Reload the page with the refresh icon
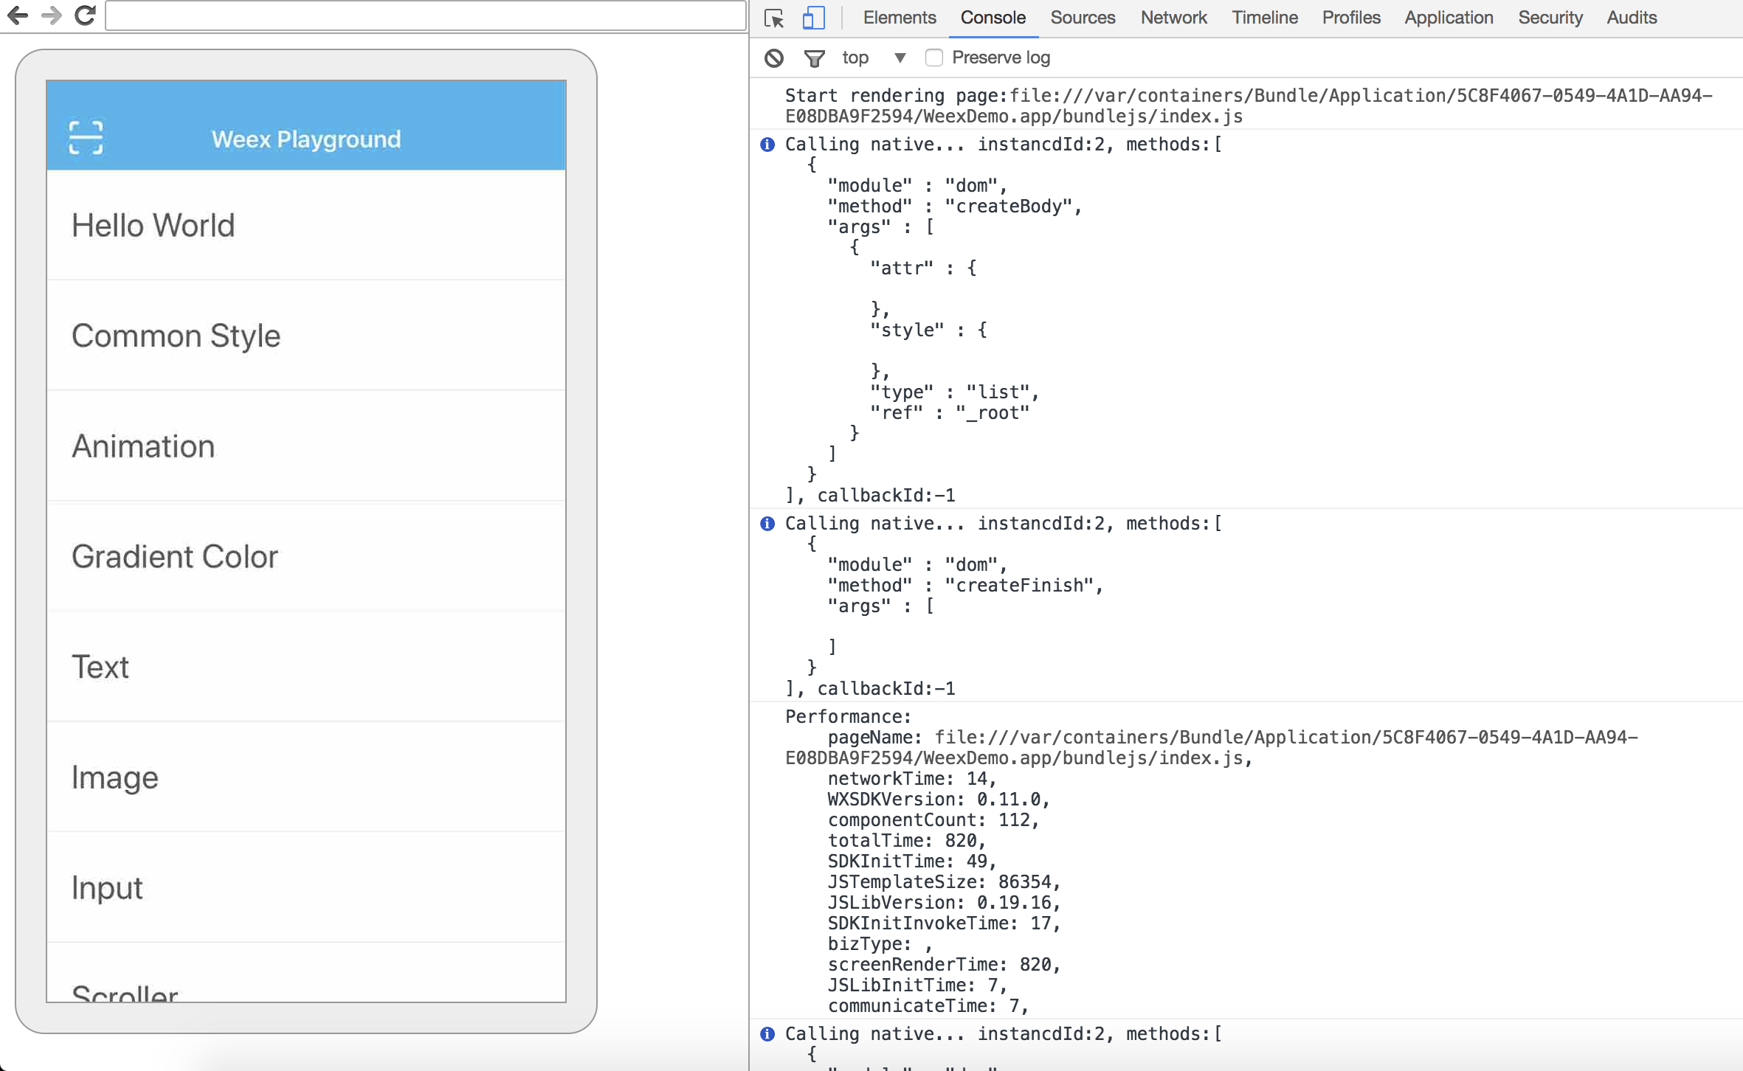Image resolution: width=1743 pixels, height=1071 pixels. point(86,15)
